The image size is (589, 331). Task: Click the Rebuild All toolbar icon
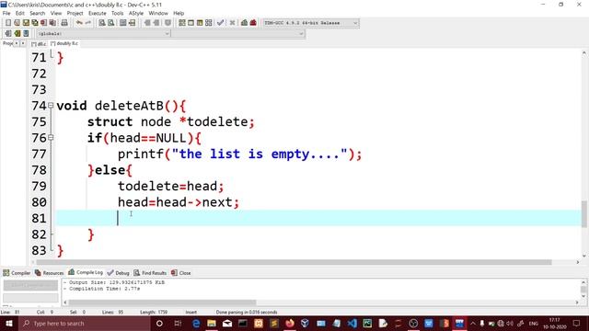pos(209,23)
